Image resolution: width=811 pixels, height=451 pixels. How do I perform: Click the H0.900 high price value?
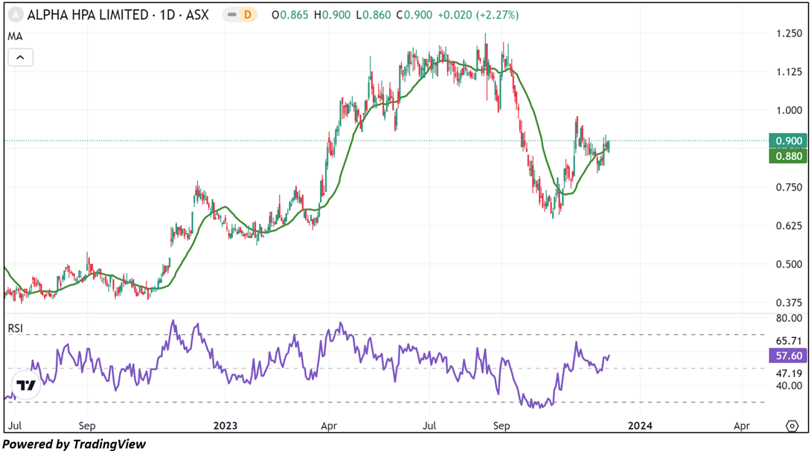(332, 15)
